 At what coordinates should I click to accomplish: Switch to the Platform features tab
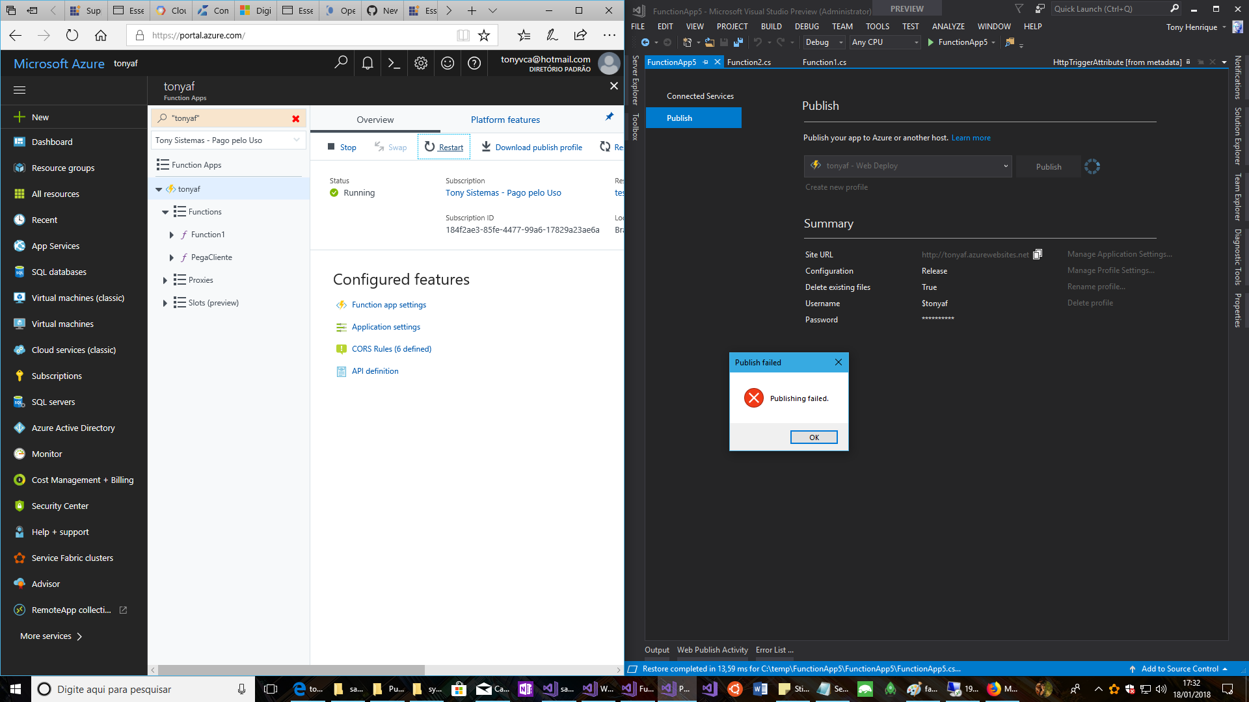pyautogui.click(x=504, y=120)
